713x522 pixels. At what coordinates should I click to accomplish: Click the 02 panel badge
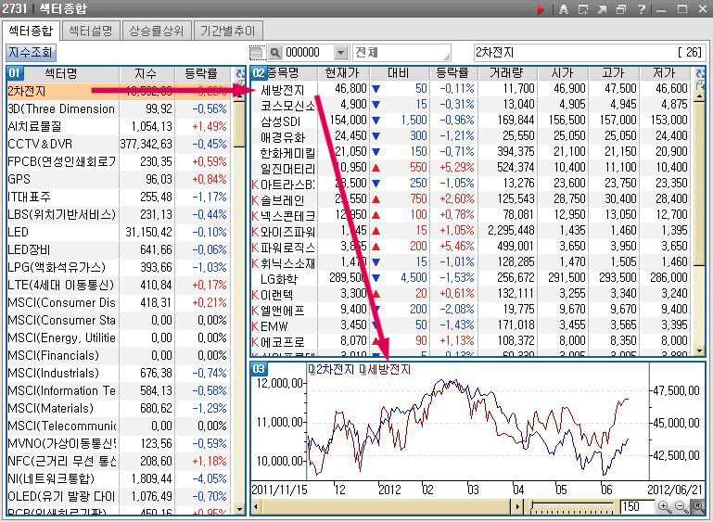click(x=259, y=73)
